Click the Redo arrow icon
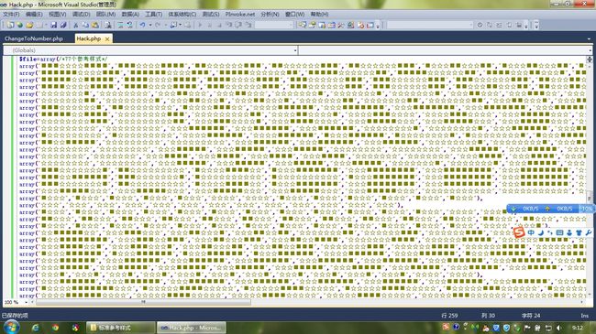This screenshot has height=334, width=596. pos(158,25)
